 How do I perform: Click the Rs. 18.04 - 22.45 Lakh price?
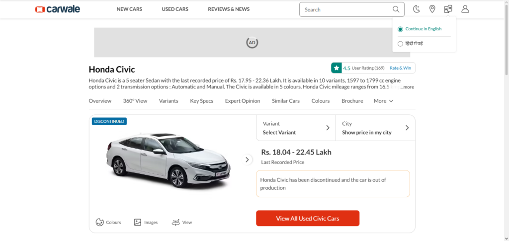(x=296, y=152)
